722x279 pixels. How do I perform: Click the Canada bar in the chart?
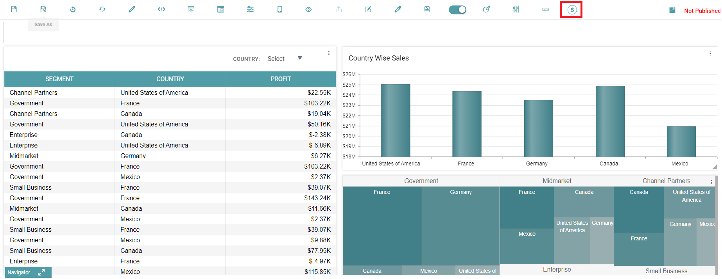pos(610,121)
